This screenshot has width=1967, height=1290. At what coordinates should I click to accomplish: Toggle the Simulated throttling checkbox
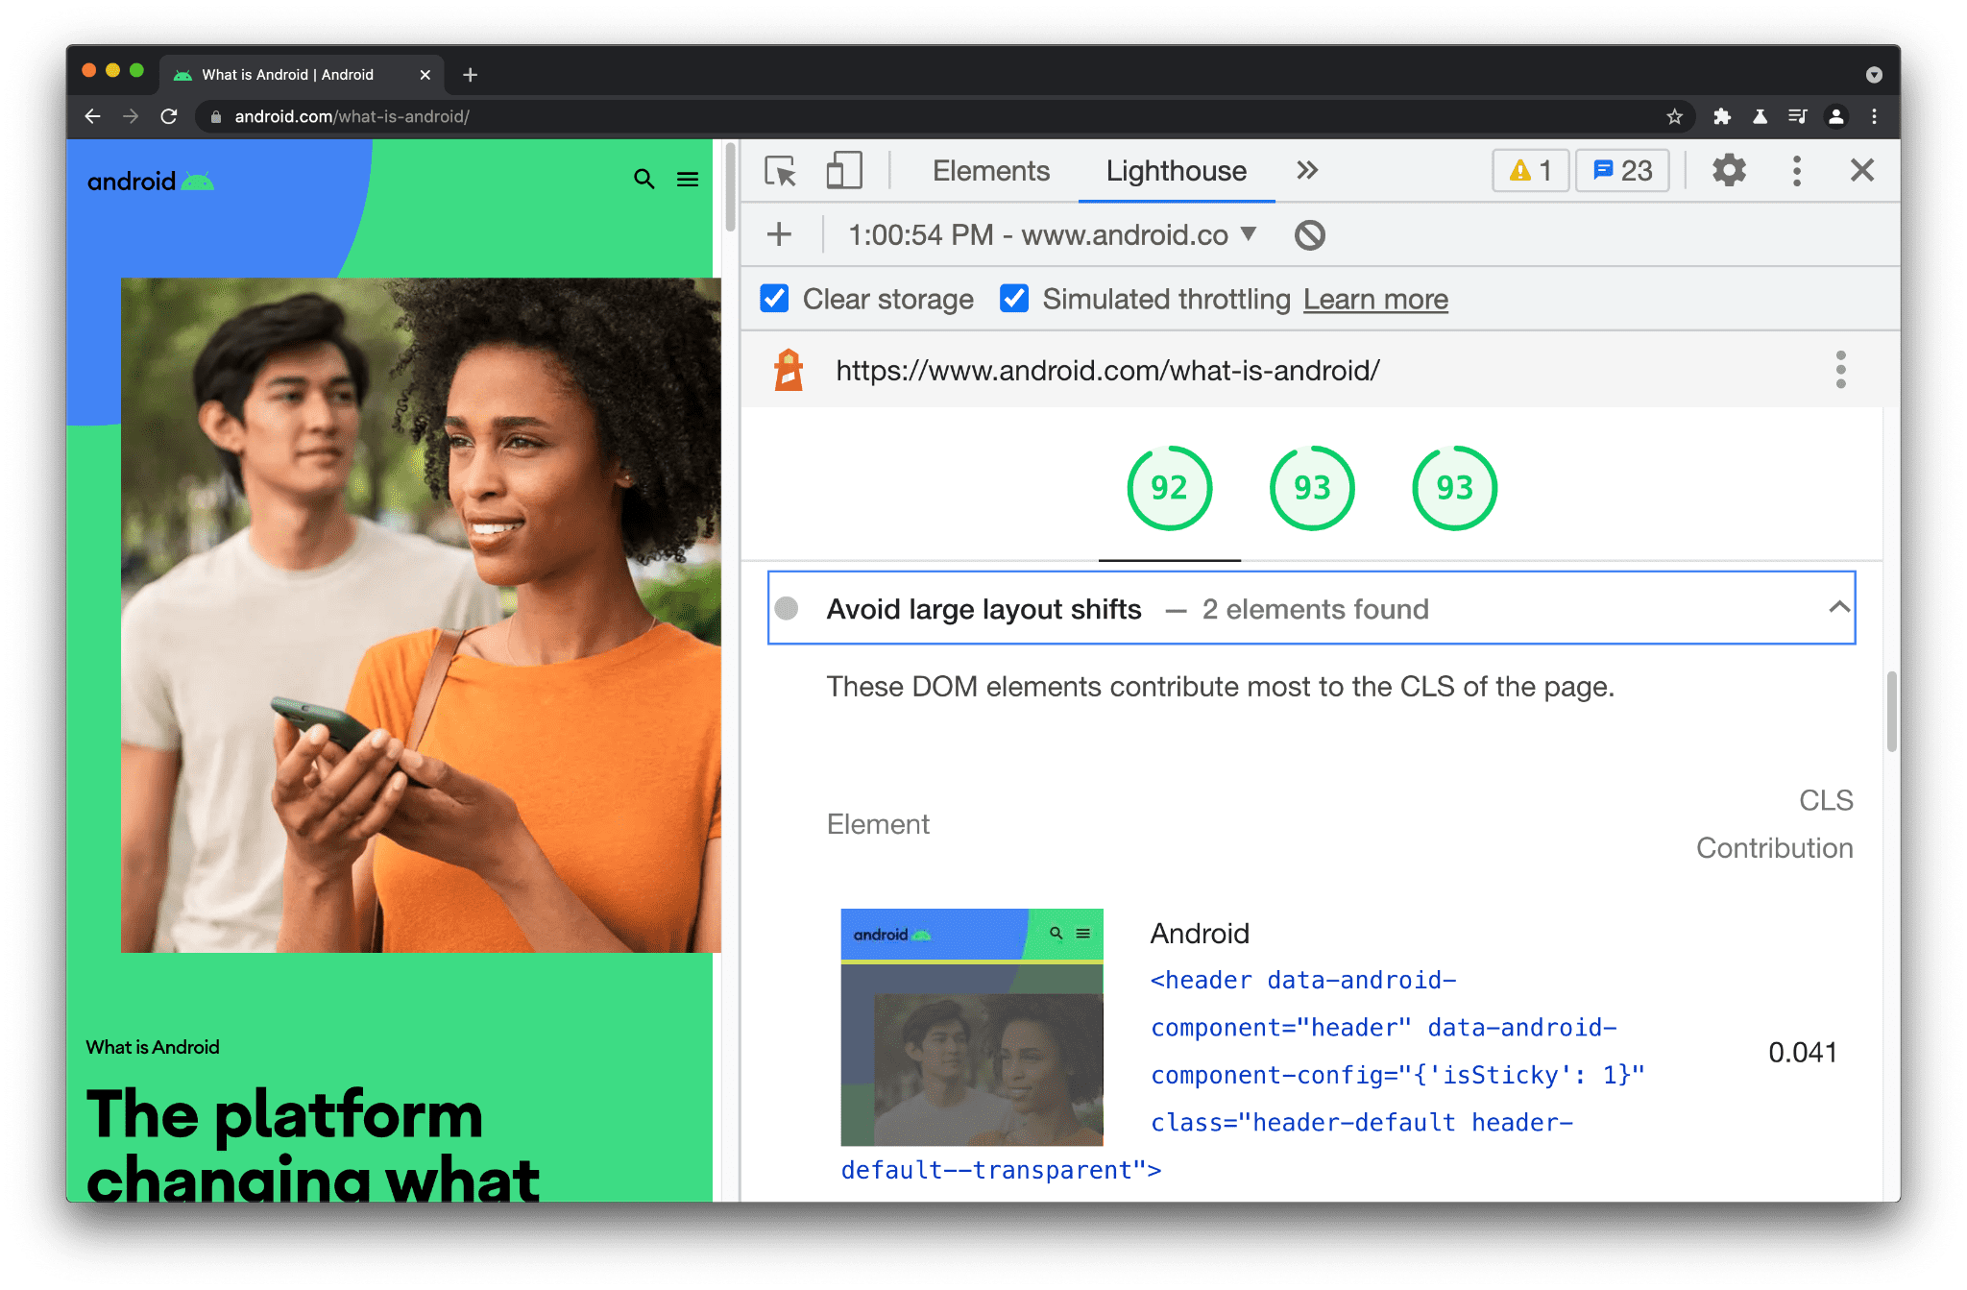pyautogui.click(x=1014, y=298)
